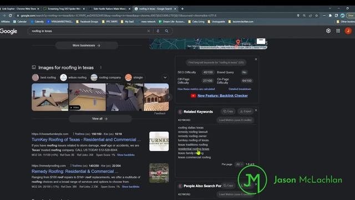
Task: Open How these metrics are calculated link
Action: pyautogui.click(x=196, y=89)
